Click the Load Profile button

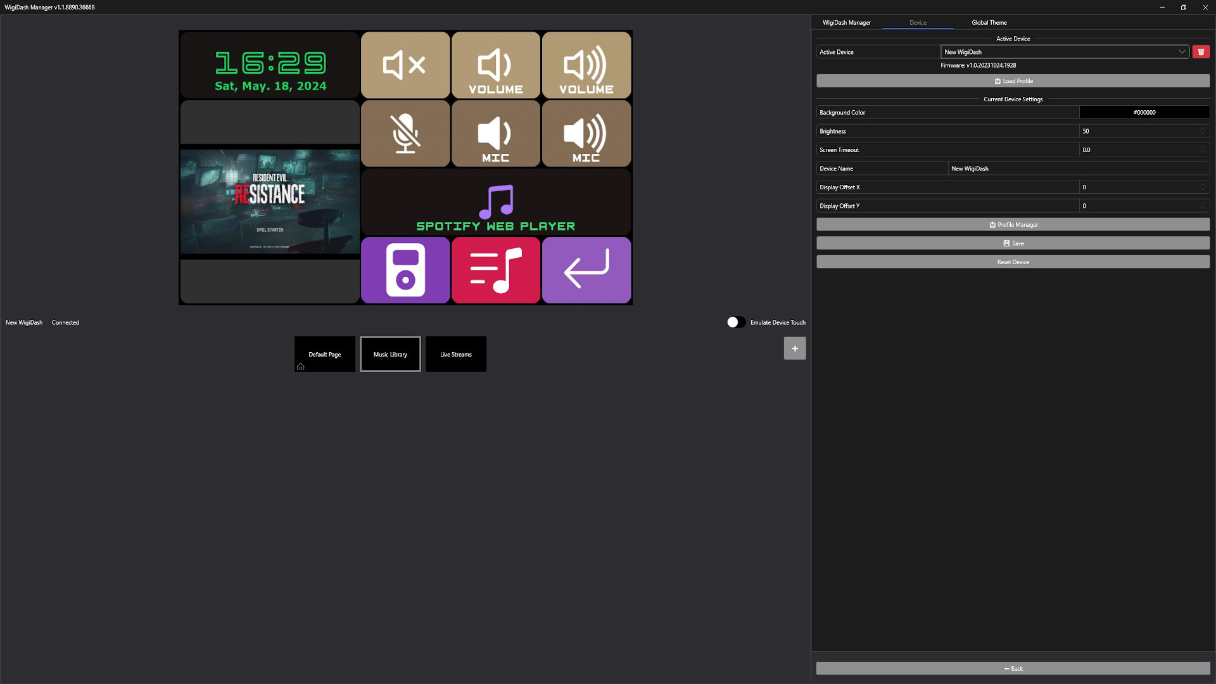1013,81
